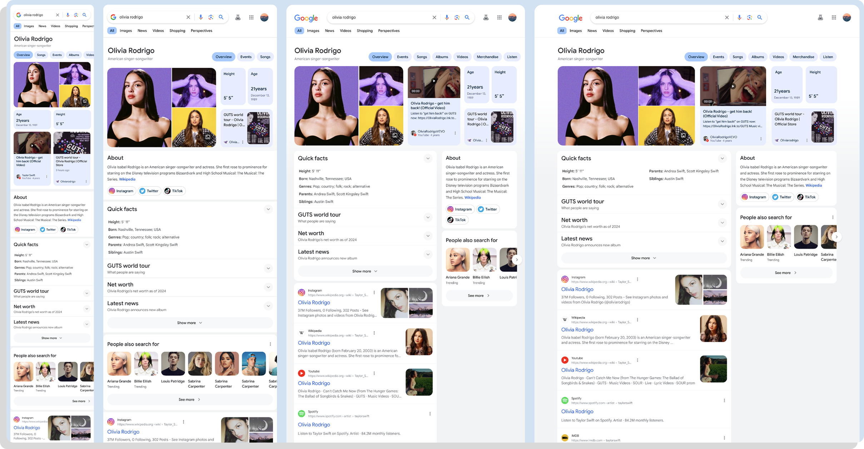Click the Instagram chip in narrowest panel's About
Viewport: 864px width, 449px height.
26,229
